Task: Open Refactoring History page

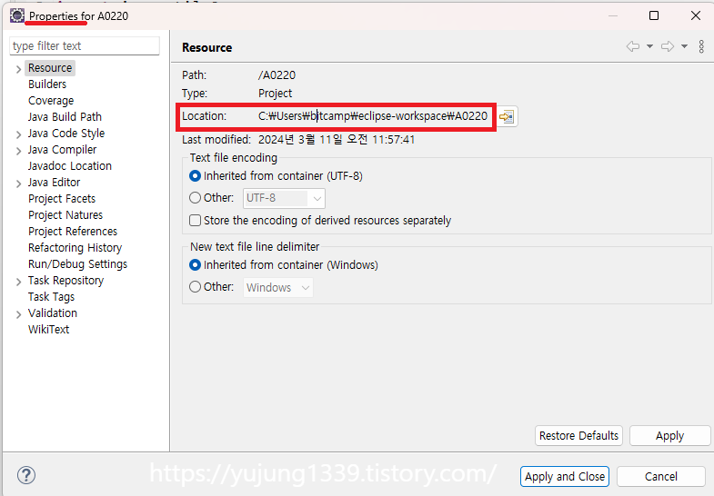Action: pyautogui.click(x=75, y=248)
